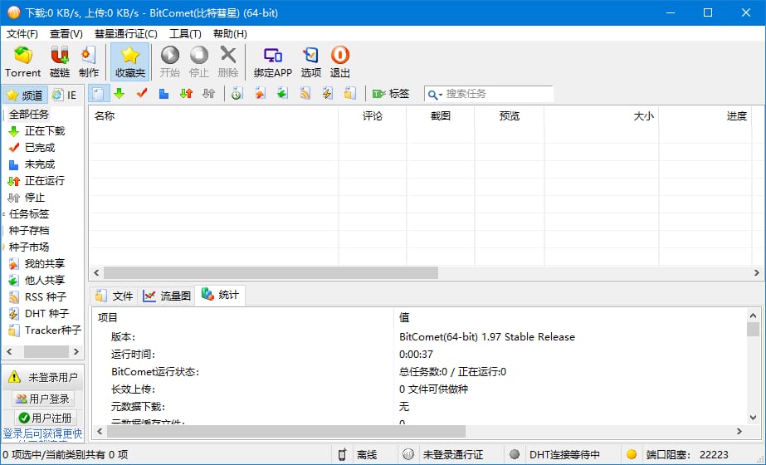Click the task list horizontal scrollbar thumb
The height and width of the screenshot is (465, 766).
click(x=271, y=273)
